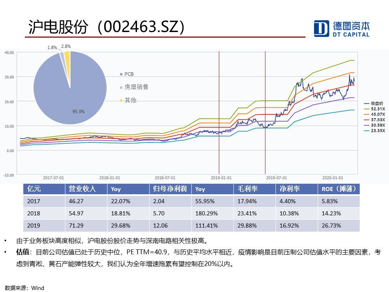Screen dimensions: 389x292
Task: Click the DT Capital logo
Action: pyautogui.click(x=341, y=28)
